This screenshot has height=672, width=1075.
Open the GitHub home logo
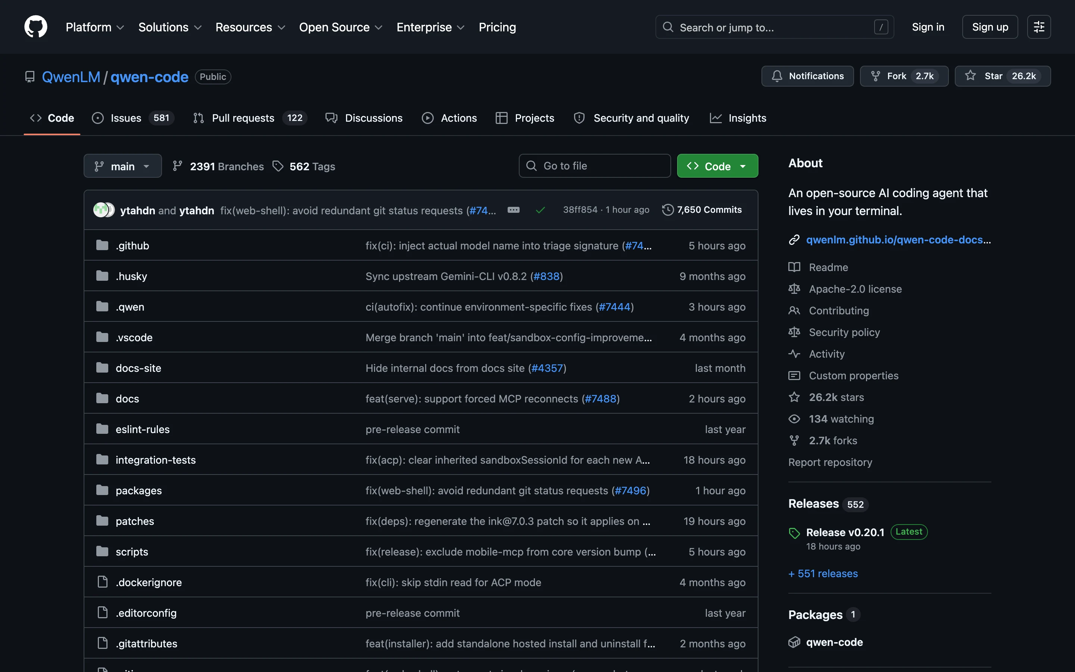35,27
